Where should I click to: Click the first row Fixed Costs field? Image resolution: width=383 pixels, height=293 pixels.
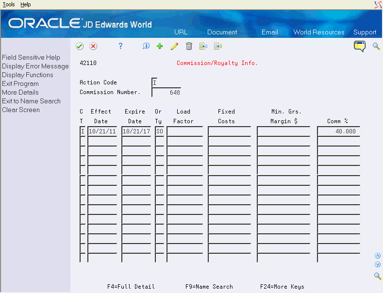tap(229, 131)
